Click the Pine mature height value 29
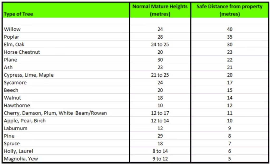The width and height of the screenshot is (270, 164). 160,136
